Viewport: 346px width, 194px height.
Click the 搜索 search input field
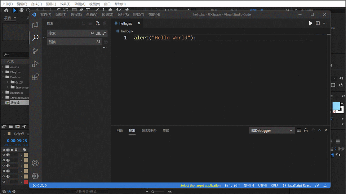68,33
